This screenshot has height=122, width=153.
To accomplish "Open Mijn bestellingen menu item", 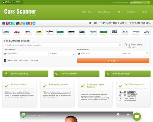I will pyautogui.click(x=104, y=12).
